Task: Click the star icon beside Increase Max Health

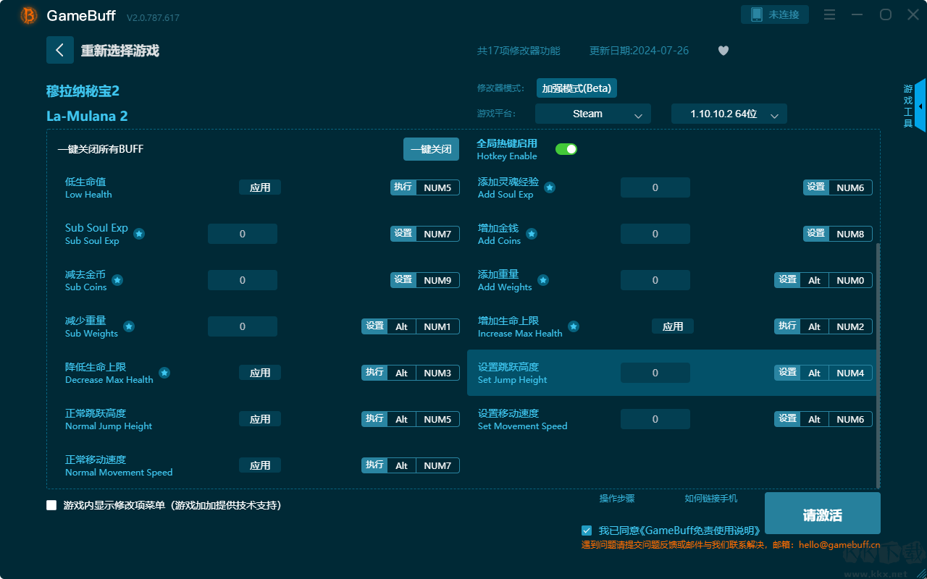Action: (x=574, y=326)
